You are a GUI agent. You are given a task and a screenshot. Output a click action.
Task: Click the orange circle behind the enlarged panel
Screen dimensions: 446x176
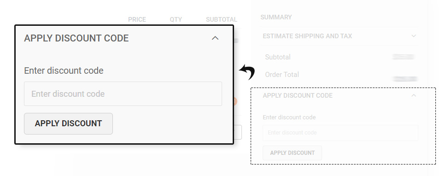[235, 101]
